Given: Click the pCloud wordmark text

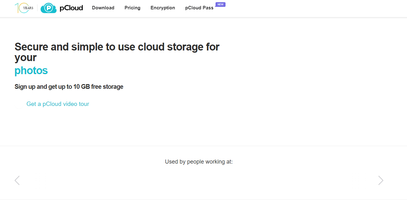Looking at the screenshot, I should click(71, 8).
